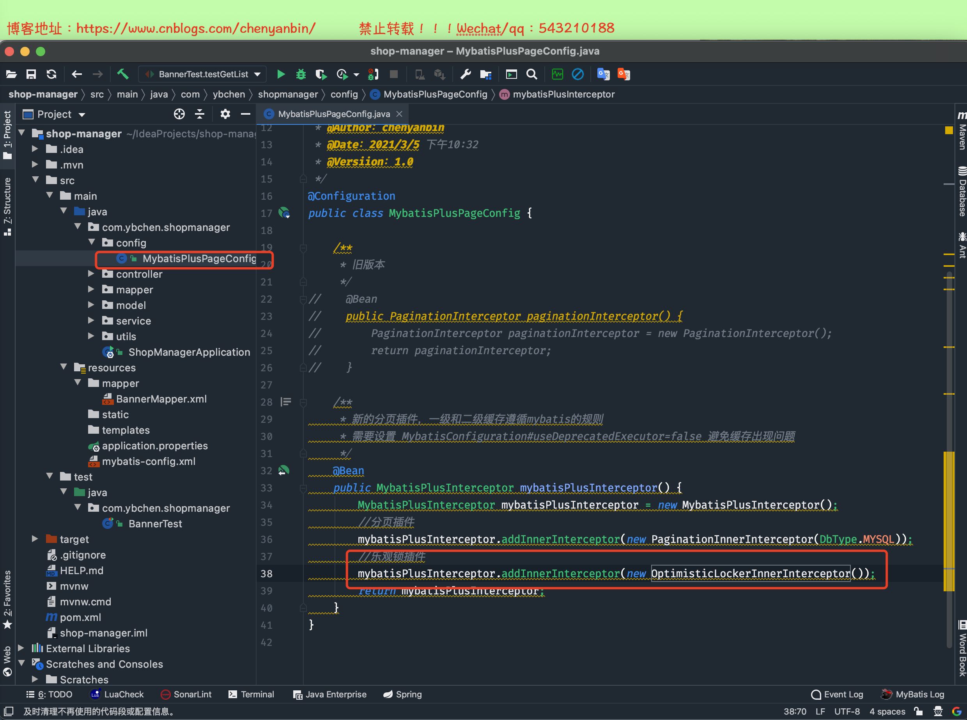The width and height of the screenshot is (967, 720).
Task: Select the Build hammer icon
Action: 123,74
